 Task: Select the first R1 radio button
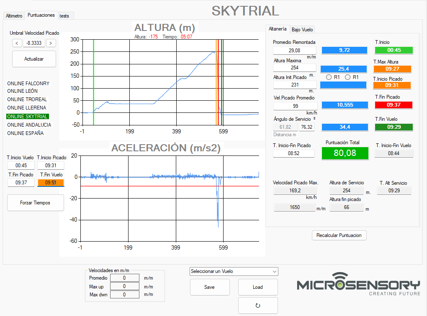pyautogui.click(x=329, y=77)
